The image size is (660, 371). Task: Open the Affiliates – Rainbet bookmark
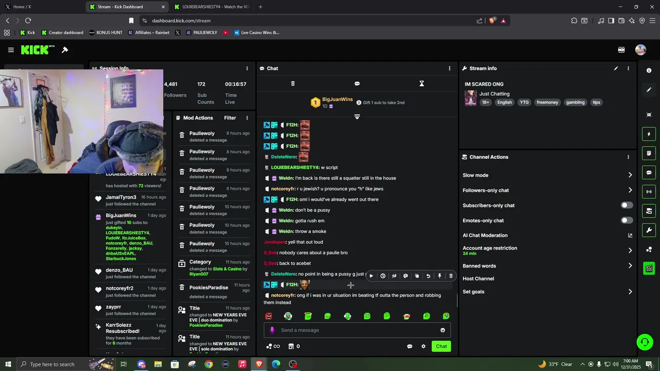[x=148, y=32]
